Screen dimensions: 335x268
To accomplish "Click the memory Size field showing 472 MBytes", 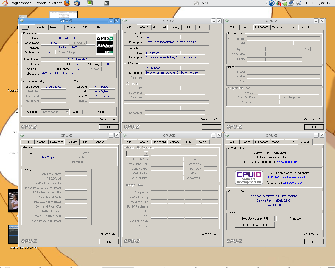I will click(49, 157).
